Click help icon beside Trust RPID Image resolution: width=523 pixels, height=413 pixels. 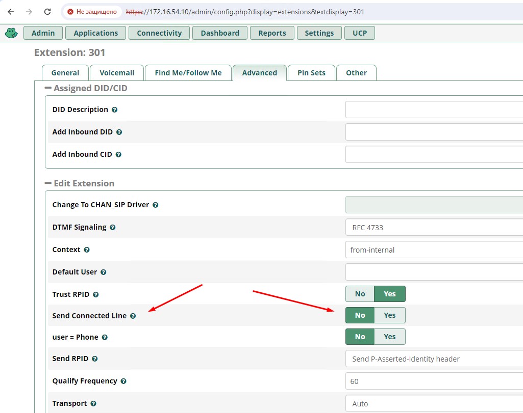coord(95,294)
